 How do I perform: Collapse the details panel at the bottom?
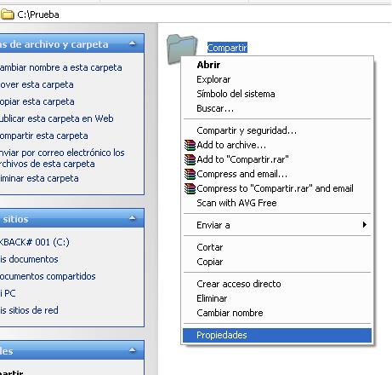point(133,350)
